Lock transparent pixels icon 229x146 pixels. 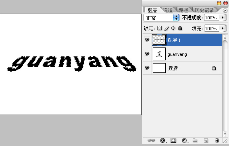[160, 28]
